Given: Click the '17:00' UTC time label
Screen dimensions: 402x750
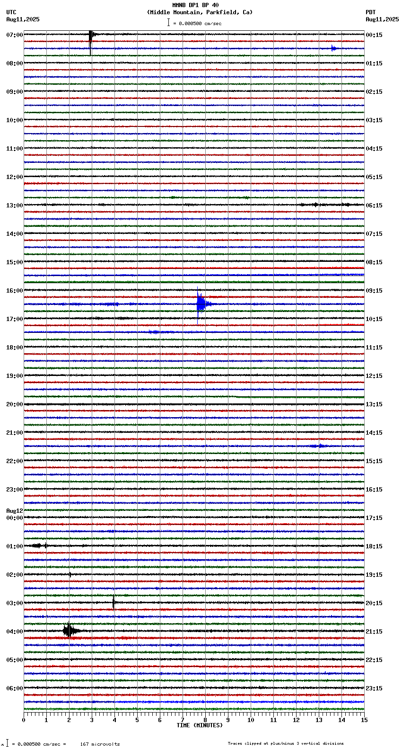Looking at the screenshot, I should pyautogui.click(x=15, y=319).
